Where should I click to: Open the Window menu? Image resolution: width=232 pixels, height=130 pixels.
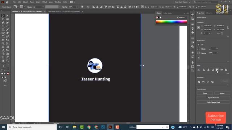click(58, 2)
